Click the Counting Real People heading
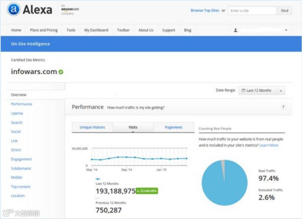This screenshot has width=302, height=219. coord(215,129)
